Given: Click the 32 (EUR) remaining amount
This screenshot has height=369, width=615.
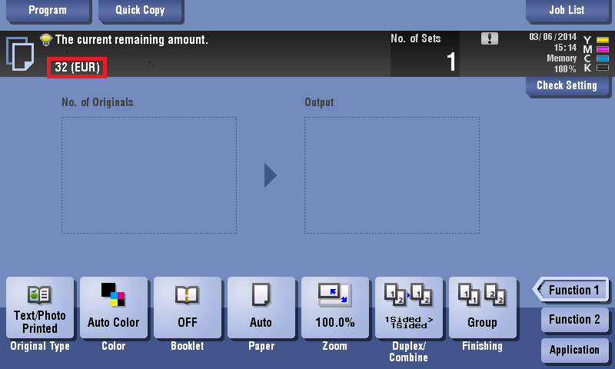Looking at the screenshot, I should point(77,68).
